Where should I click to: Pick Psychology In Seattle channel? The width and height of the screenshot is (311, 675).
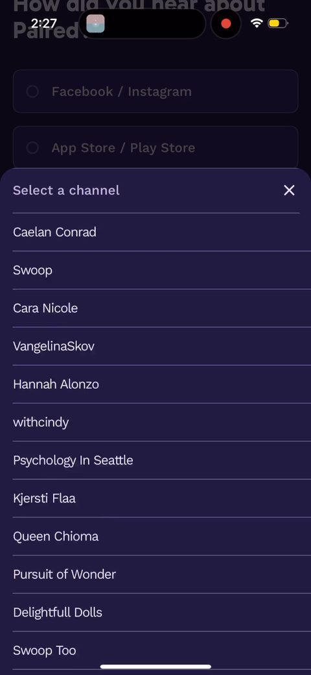pos(156,460)
